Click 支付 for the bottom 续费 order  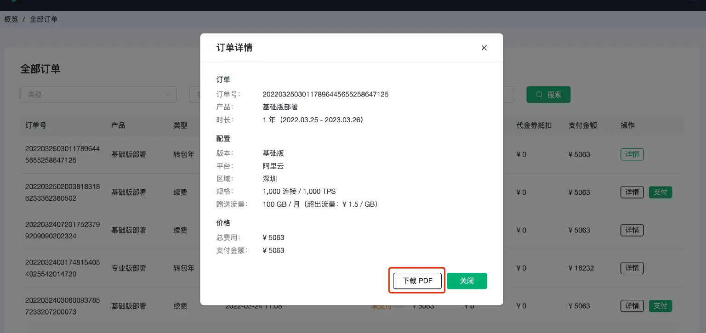[660, 306]
